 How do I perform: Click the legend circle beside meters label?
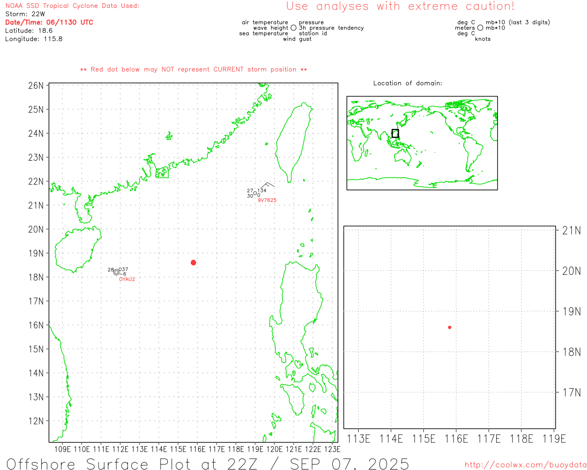480,28
